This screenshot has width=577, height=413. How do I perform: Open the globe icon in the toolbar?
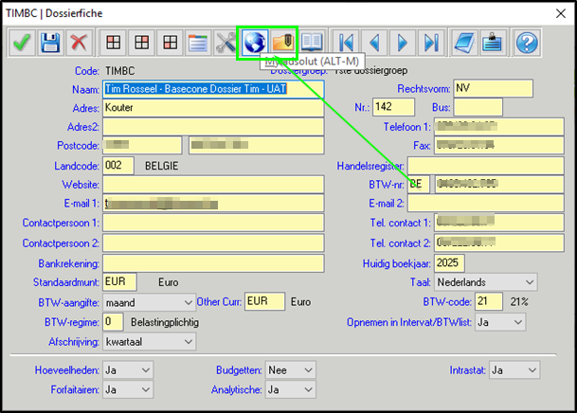click(254, 43)
